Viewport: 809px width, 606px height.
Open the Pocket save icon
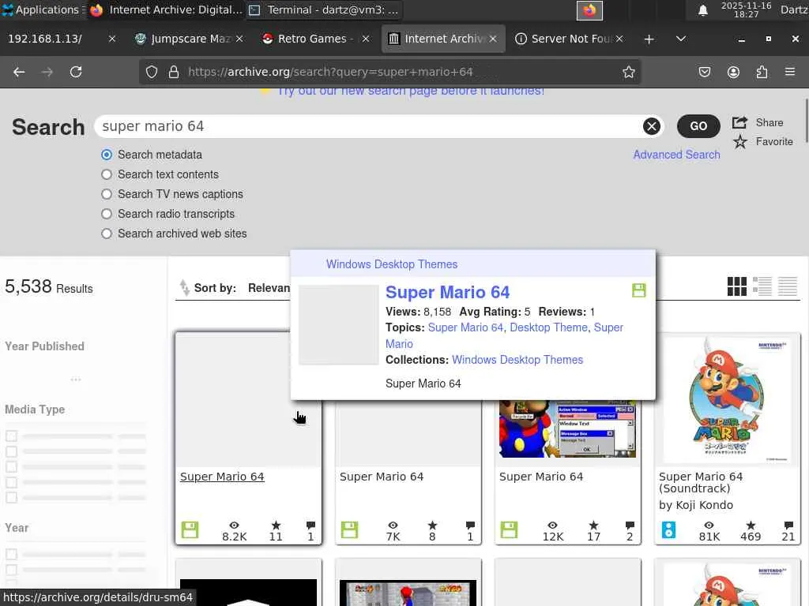704,72
